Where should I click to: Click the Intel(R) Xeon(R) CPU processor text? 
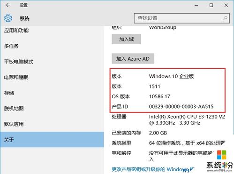187,120
